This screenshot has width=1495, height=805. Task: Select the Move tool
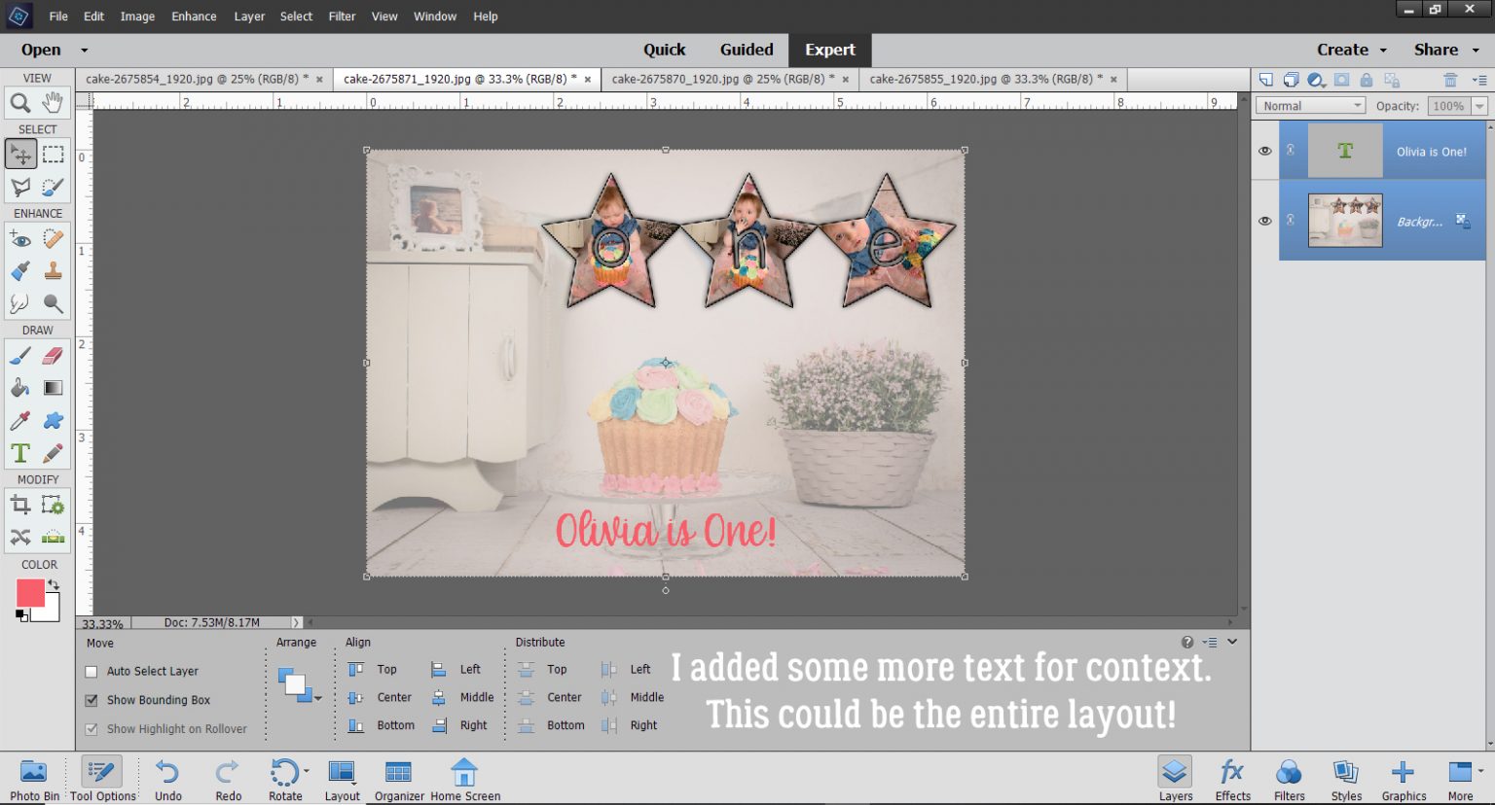coord(21,153)
